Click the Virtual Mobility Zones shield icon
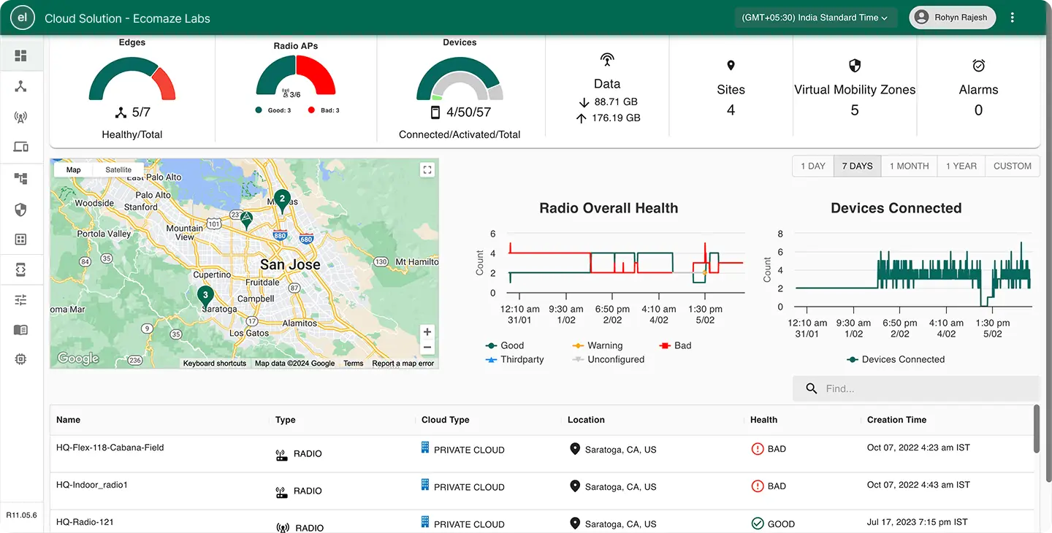1052x533 pixels. [x=855, y=66]
